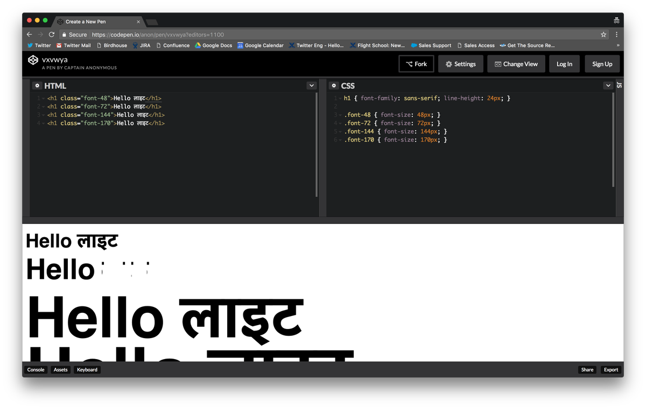Image resolution: width=646 pixels, height=409 pixels.
Task: Click the editor/preview resize divider bar
Action: [x=323, y=220]
